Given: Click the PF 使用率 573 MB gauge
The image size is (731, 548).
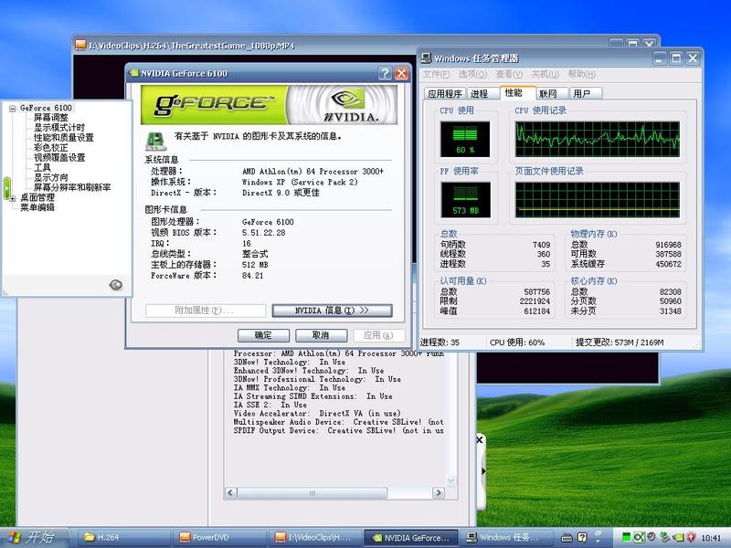Looking at the screenshot, I should coord(465,200).
